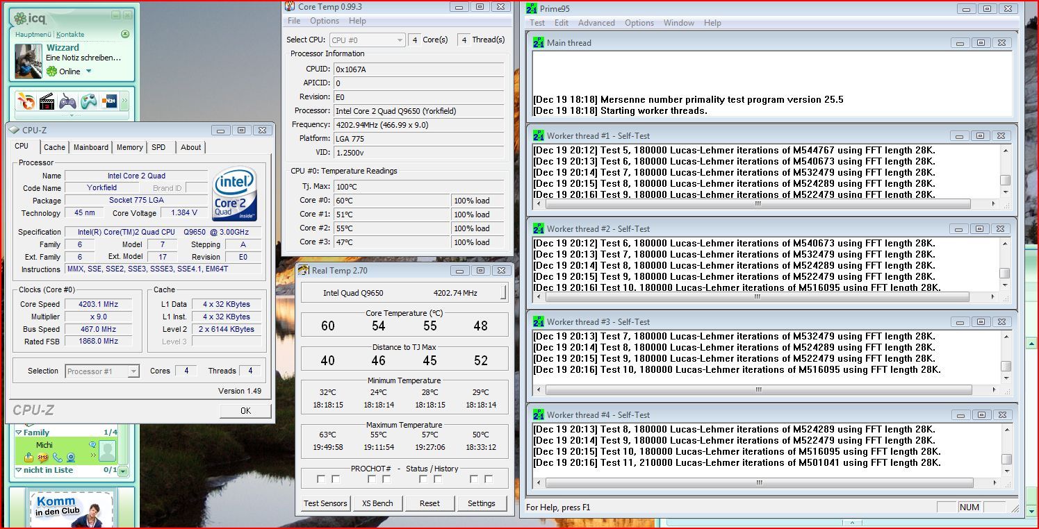The image size is (1039, 529).
Task: Click 'Eine Notiz schreiben...' in ICQ
Action: [83, 58]
